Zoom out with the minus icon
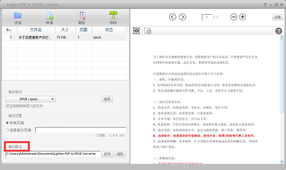This screenshot has height=170, width=286. (x=234, y=17)
